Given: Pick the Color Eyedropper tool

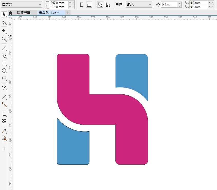Looking at the screenshot, I should click(x=4, y=131).
